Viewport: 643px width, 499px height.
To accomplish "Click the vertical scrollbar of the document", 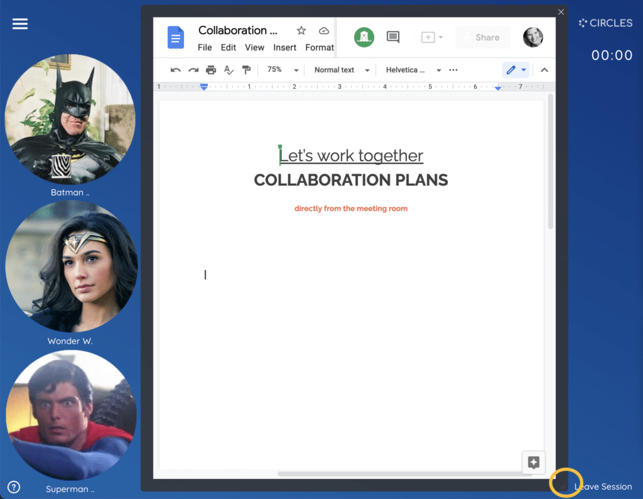I will coord(550,162).
